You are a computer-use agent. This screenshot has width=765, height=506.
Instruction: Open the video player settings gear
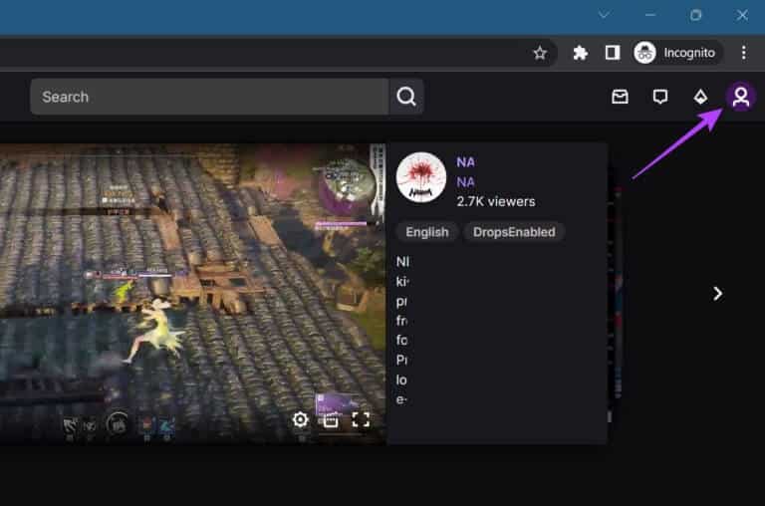tap(300, 419)
